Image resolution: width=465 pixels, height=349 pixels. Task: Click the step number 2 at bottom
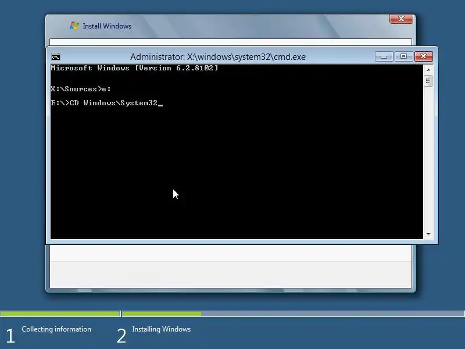click(121, 336)
